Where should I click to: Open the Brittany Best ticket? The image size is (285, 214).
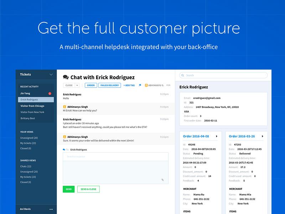pyautogui.click(x=28, y=118)
